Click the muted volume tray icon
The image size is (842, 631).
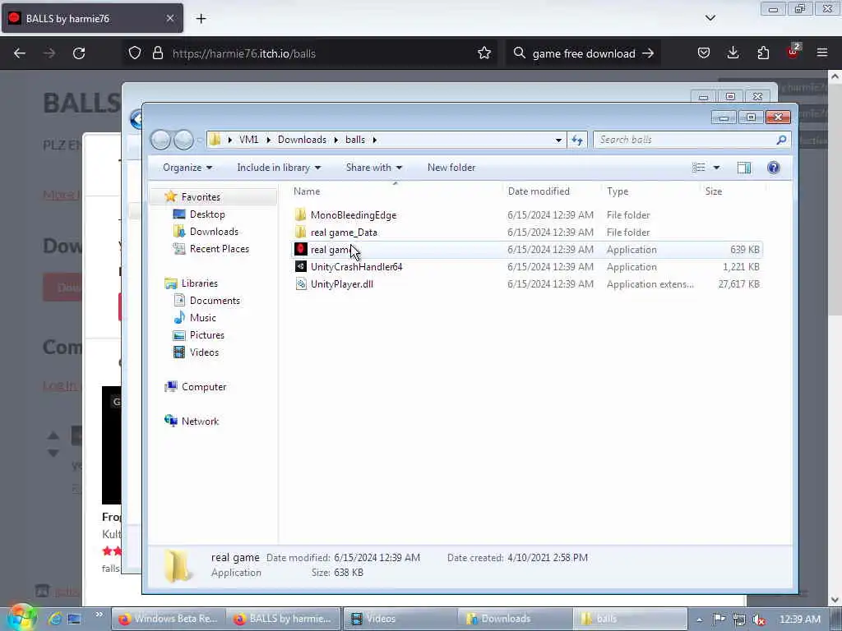759,619
